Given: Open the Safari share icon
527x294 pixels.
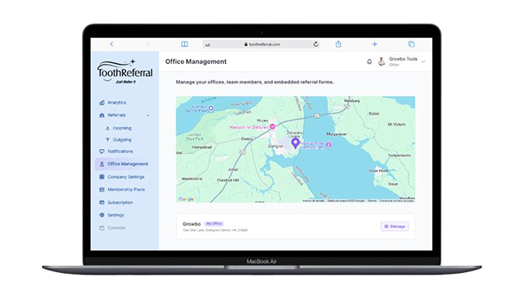Looking at the screenshot, I should coord(339,44).
